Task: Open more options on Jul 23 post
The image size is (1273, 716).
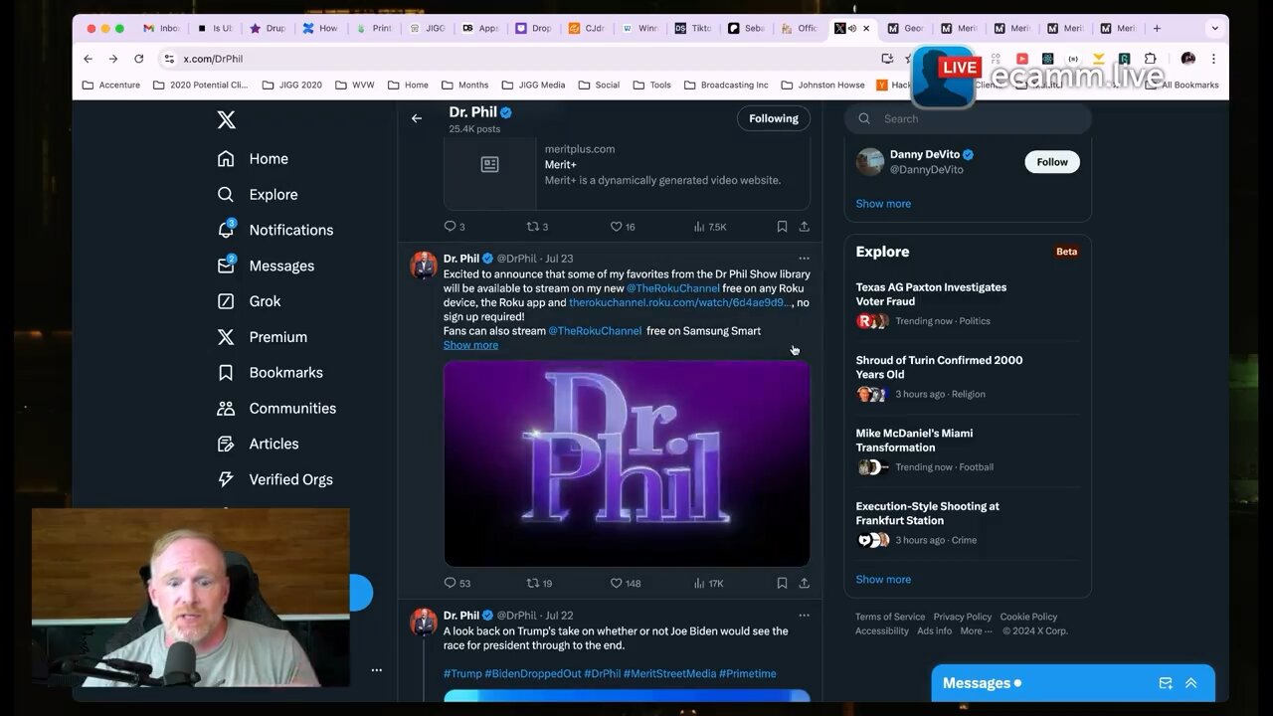Action: click(804, 259)
